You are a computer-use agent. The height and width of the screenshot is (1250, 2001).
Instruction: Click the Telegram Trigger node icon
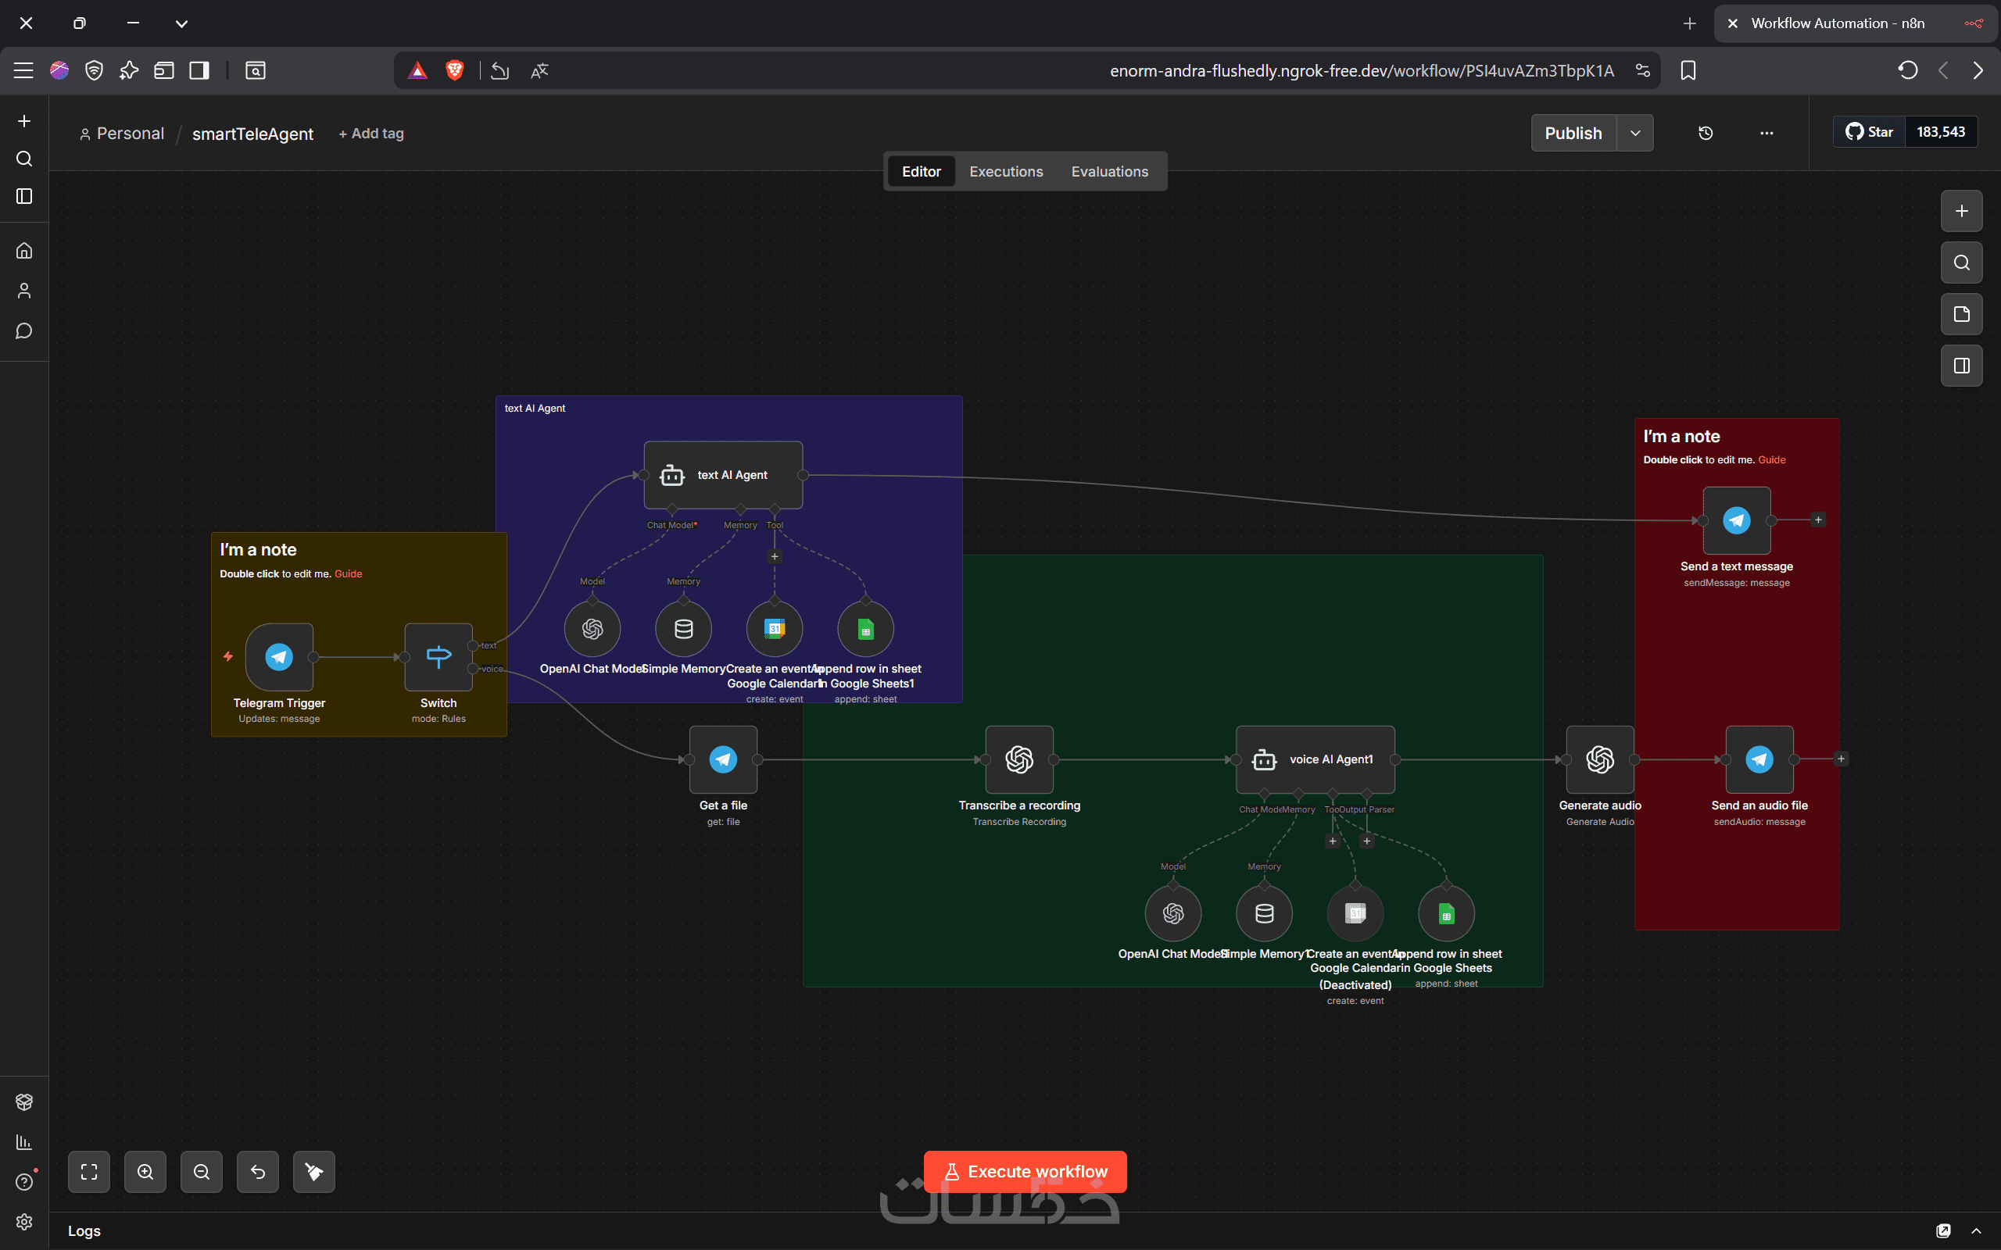(278, 657)
